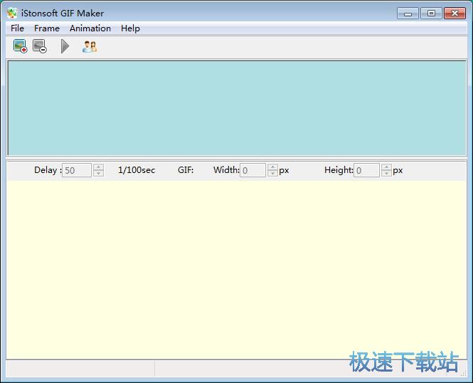The height and width of the screenshot is (383, 473).
Task: Click the Add Image toolbar icon
Action: click(x=20, y=46)
